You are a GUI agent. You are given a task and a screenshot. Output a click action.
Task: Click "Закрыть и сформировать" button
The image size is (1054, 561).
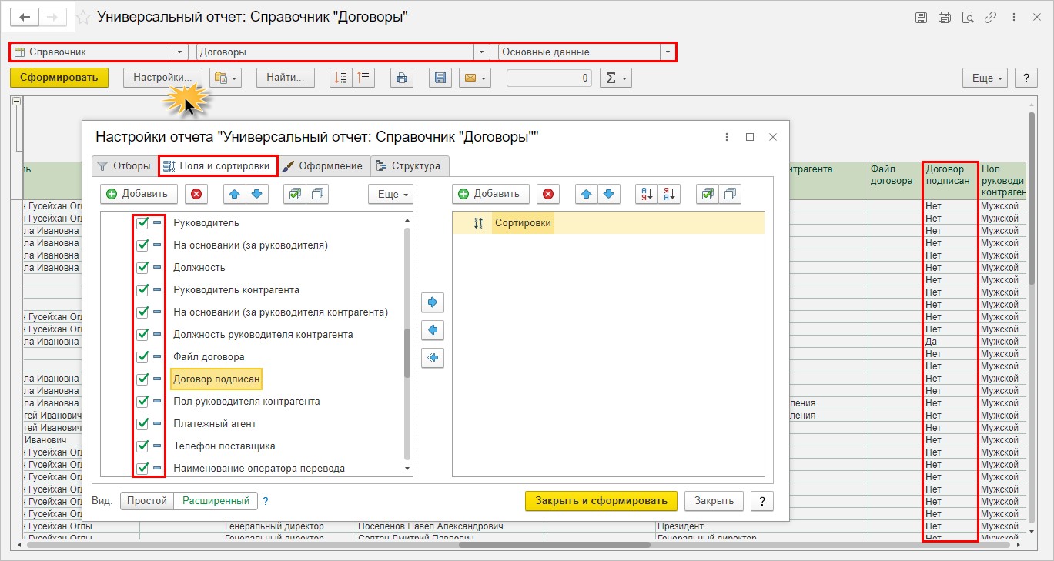point(601,500)
